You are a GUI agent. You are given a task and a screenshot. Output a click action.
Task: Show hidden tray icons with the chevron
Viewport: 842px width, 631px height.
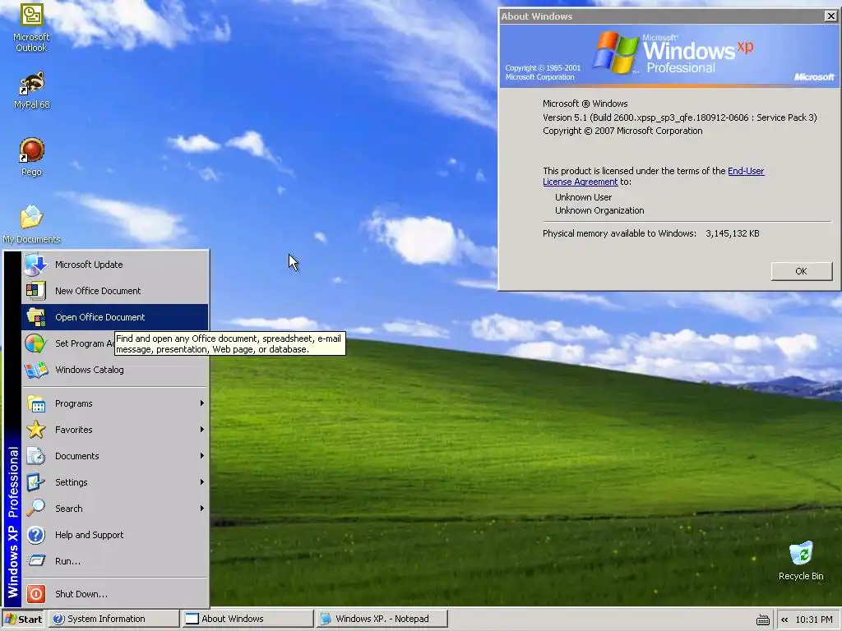point(784,619)
